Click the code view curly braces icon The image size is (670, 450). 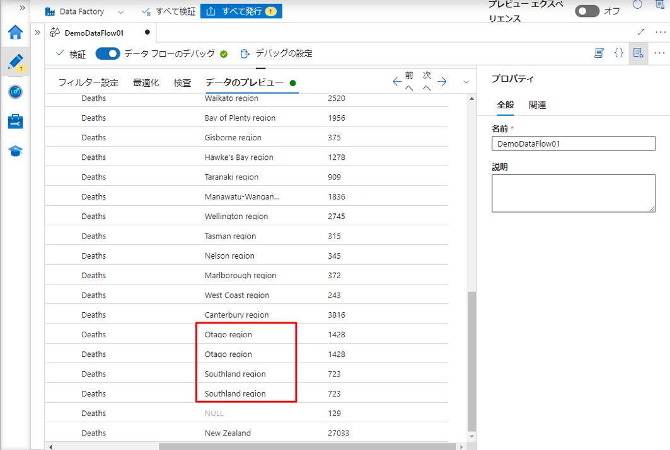click(x=619, y=53)
